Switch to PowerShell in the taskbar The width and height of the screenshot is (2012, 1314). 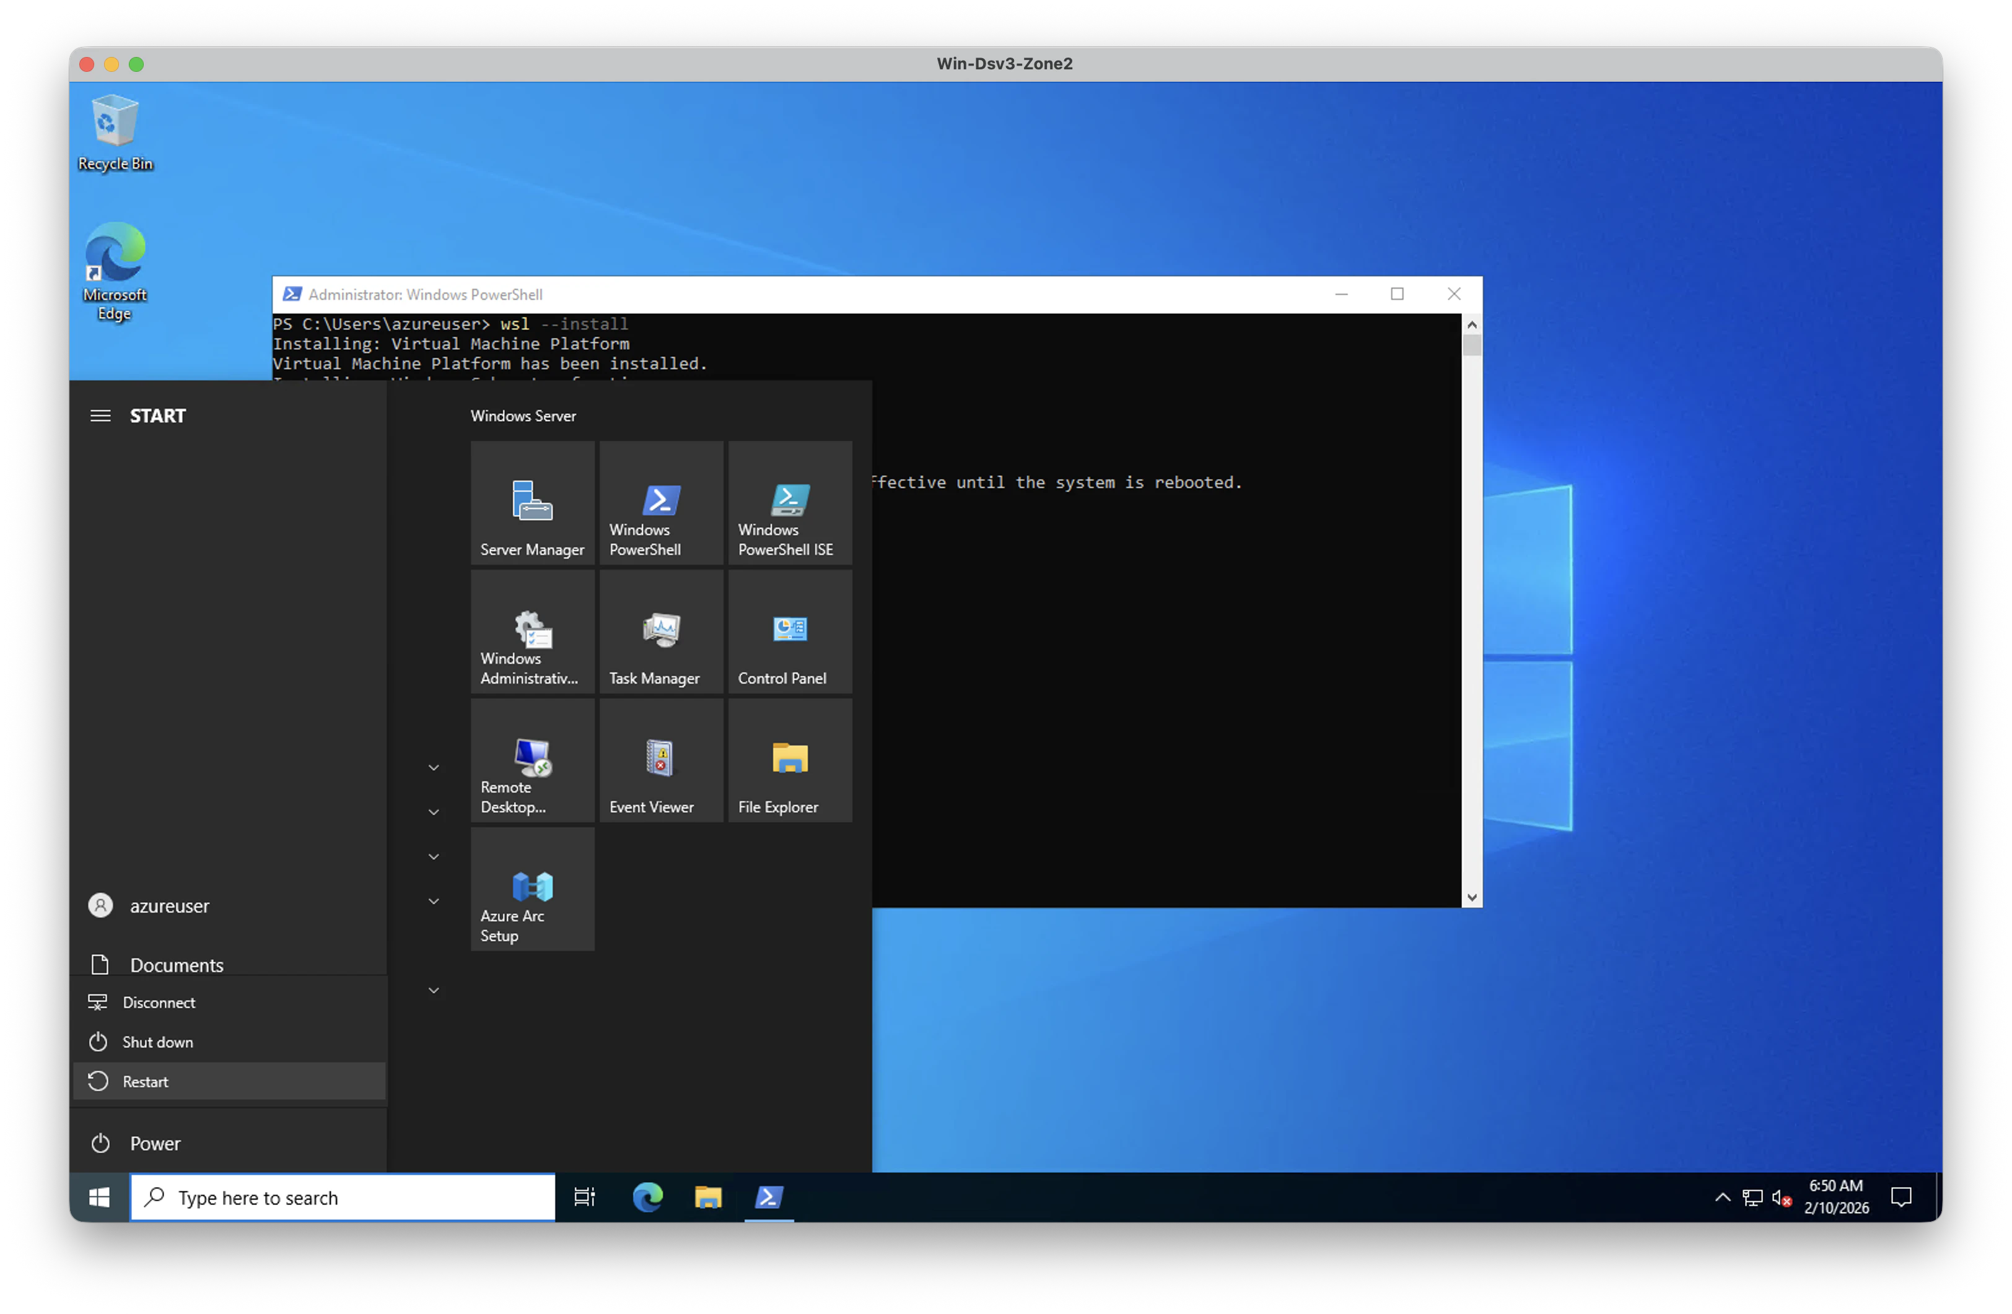point(769,1196)
